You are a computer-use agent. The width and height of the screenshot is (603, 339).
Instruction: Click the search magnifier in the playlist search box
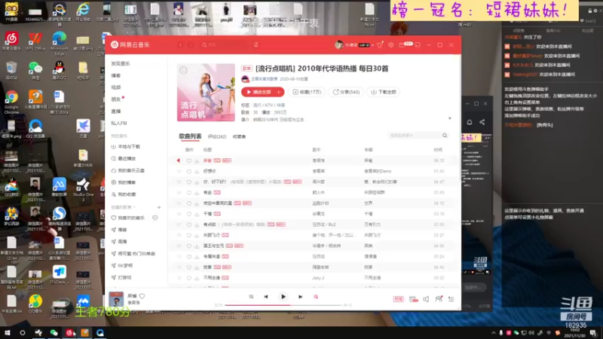click(x=445, y=136)
